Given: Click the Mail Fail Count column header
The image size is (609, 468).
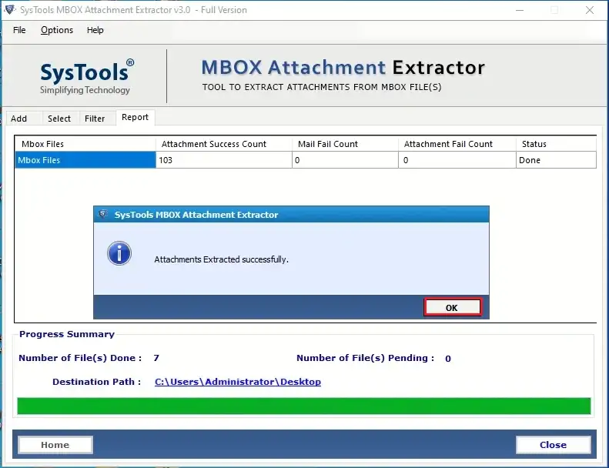Looking at the screenshot, I should pyautogui.click(x=345, y=144).
